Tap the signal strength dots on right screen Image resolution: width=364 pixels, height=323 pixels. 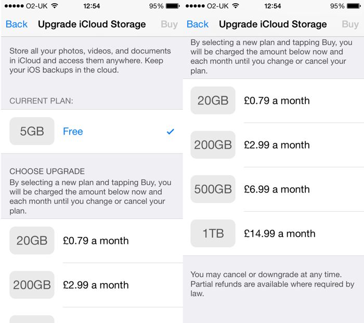pyautogui.click(x=193, y=6)
